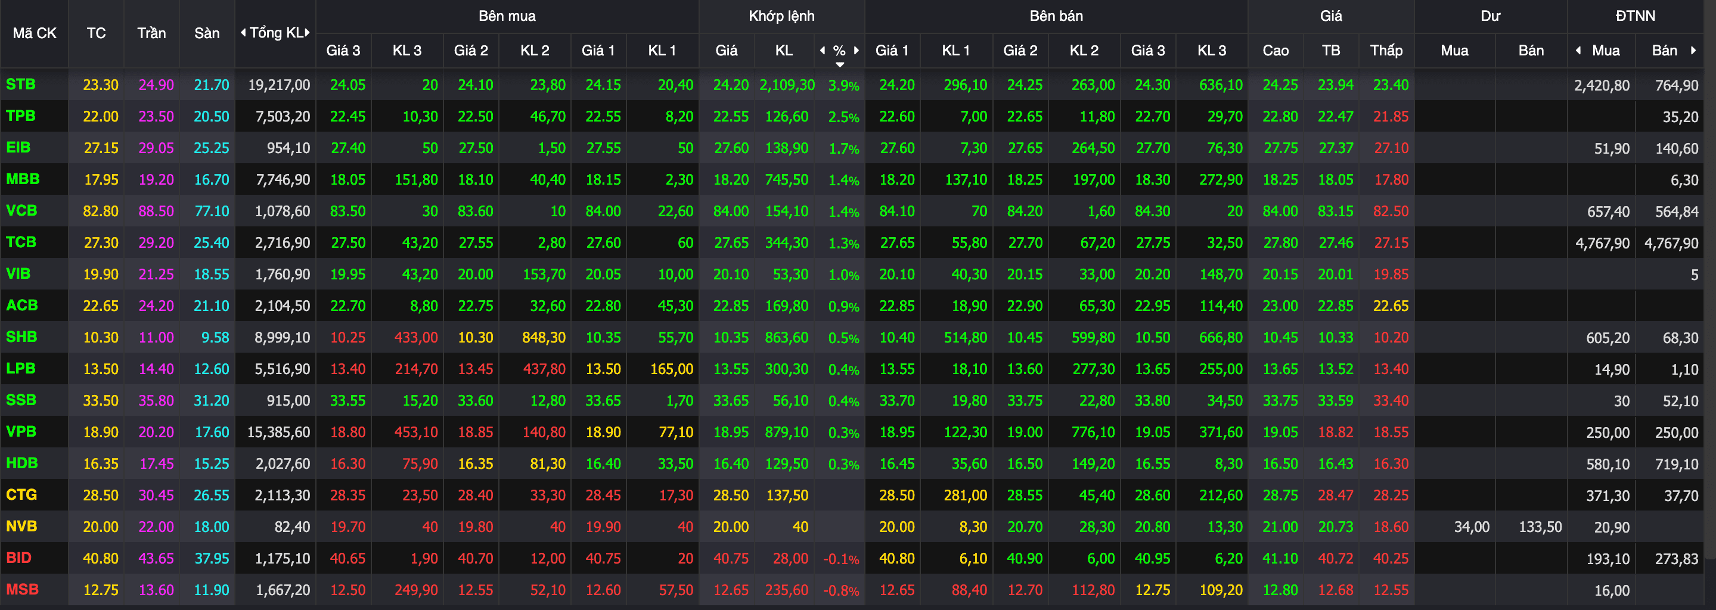
Task: Click VCB foreign sell value 564,84
Action: (x=1677, y=211)
